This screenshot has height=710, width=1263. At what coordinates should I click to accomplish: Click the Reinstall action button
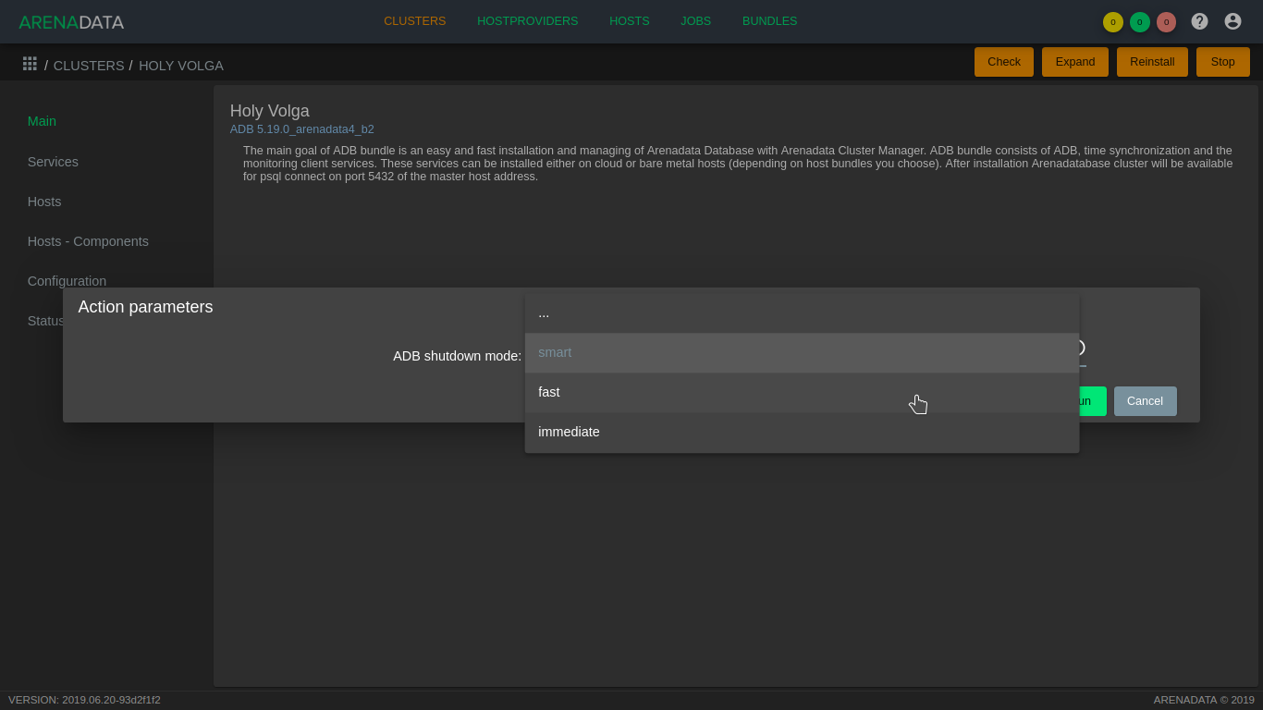[x=1152, y=62]
